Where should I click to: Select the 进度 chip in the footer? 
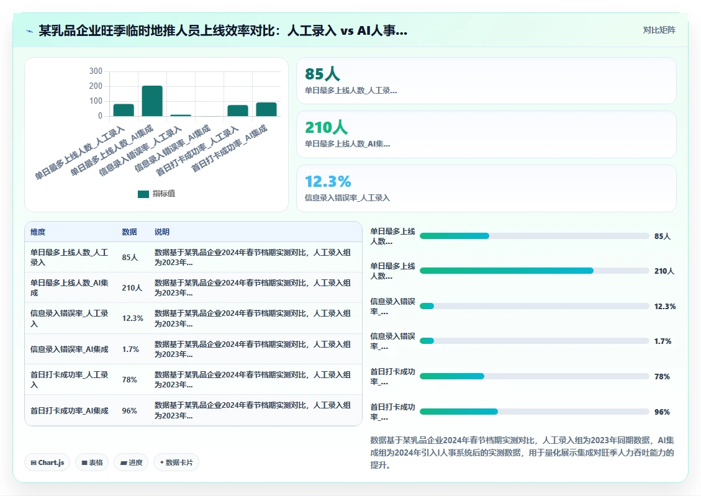[x=131, y=462]
